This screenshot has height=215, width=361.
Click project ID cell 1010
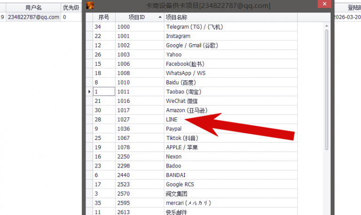click(140, 82)
